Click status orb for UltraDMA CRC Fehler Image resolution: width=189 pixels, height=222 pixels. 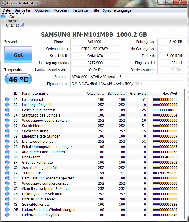point(7,199)
